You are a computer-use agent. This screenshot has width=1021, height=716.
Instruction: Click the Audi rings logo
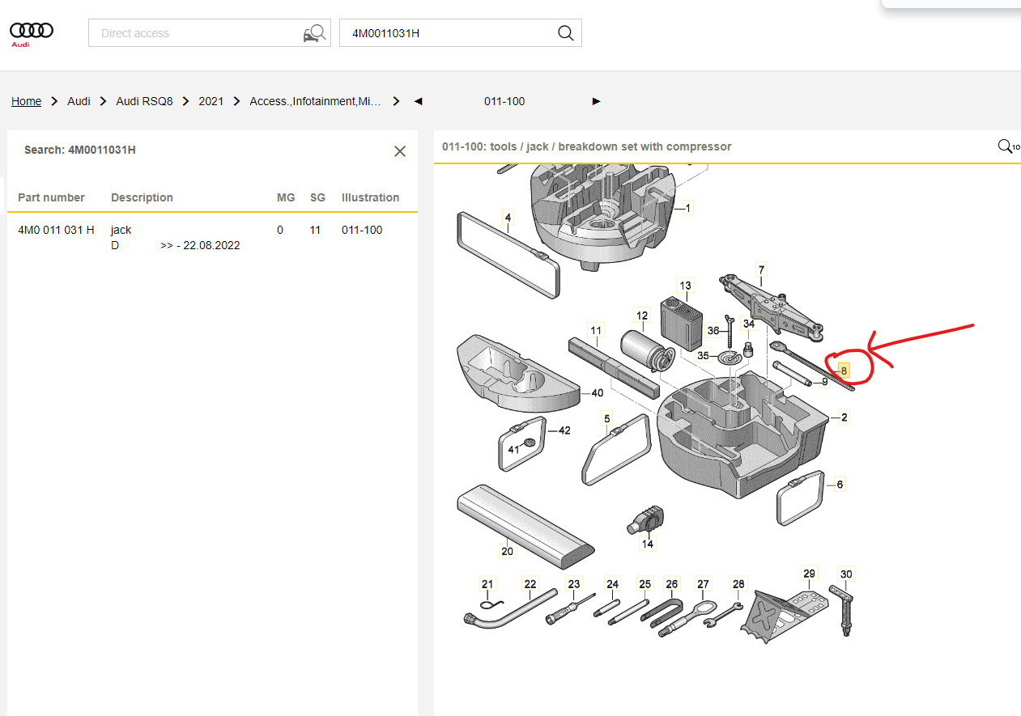[x=31, y=32]
